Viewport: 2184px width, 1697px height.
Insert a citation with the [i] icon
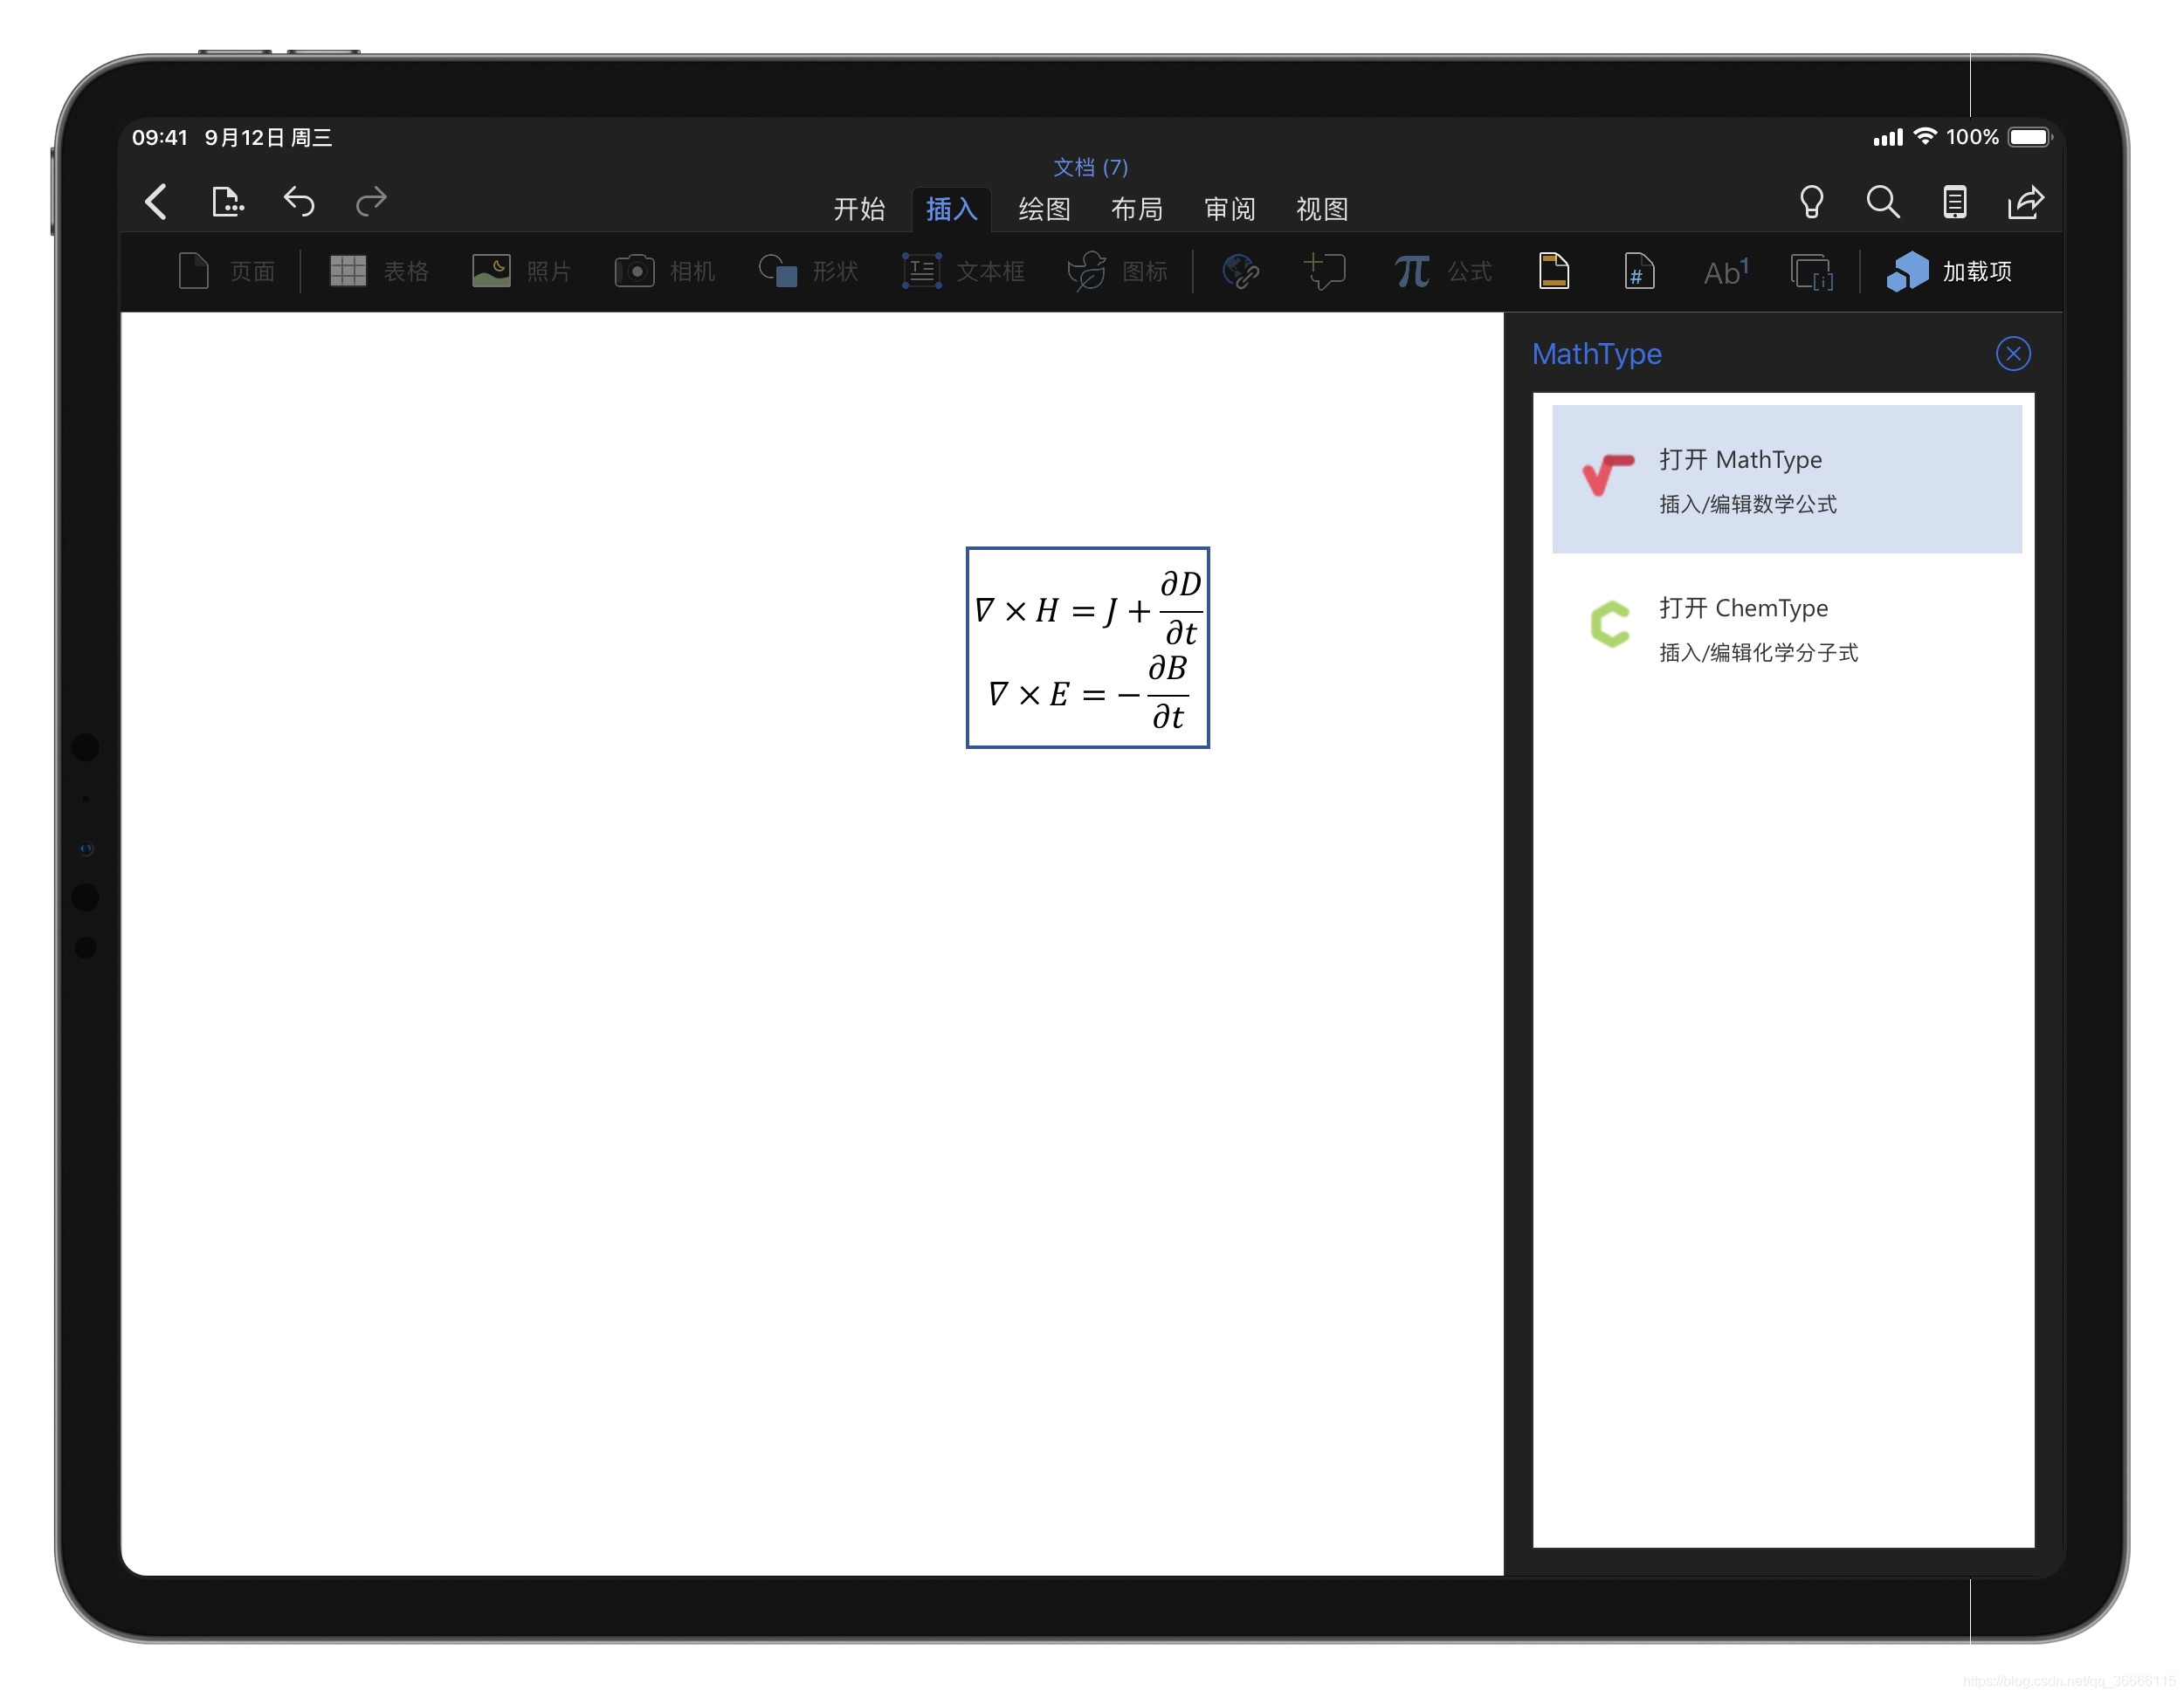(x=1813, y=271)
